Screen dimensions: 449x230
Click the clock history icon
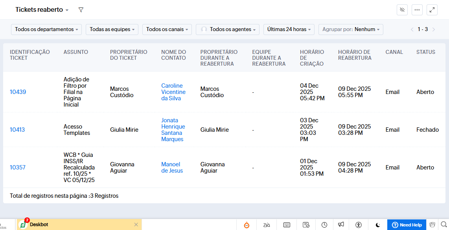point(324,225)
